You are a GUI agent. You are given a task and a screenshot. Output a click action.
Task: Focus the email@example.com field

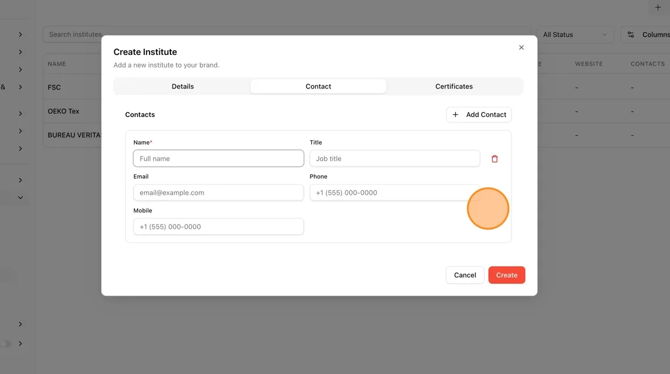tap(218, 192)
